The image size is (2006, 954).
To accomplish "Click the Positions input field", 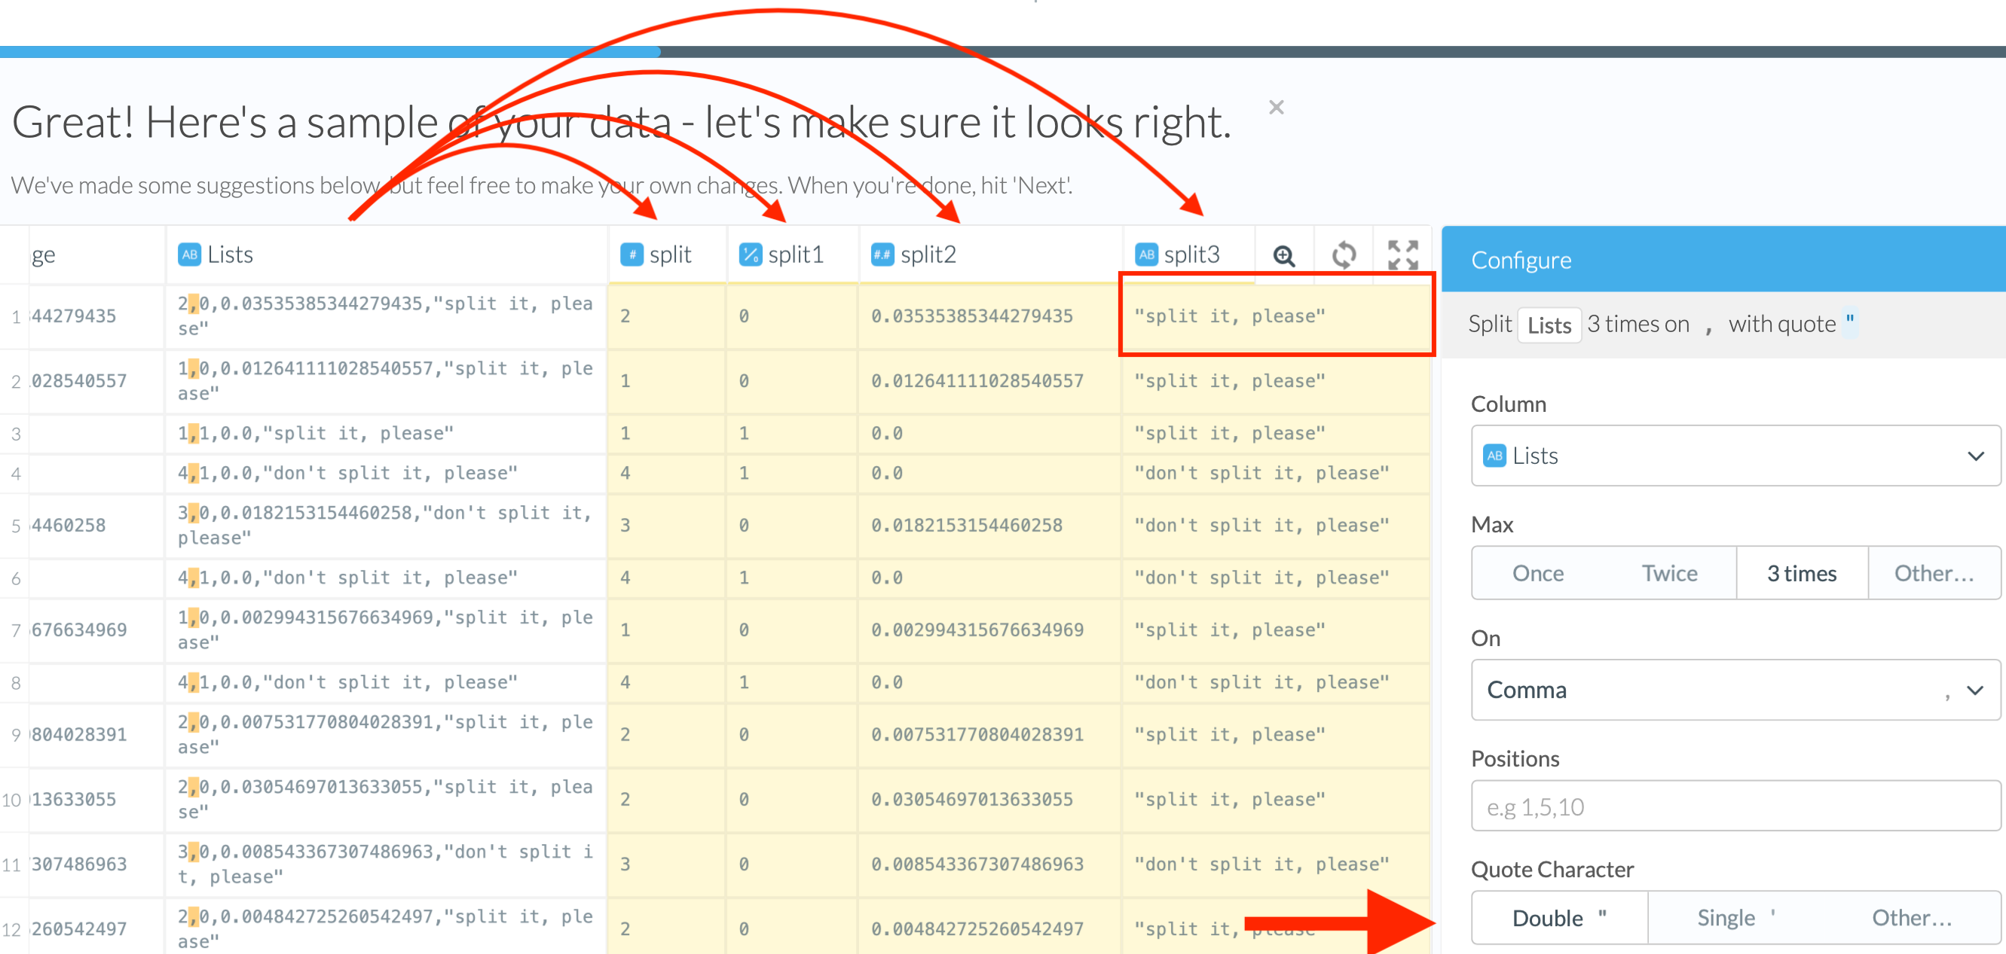I will pyautogui.click(x=1735, y=807).
